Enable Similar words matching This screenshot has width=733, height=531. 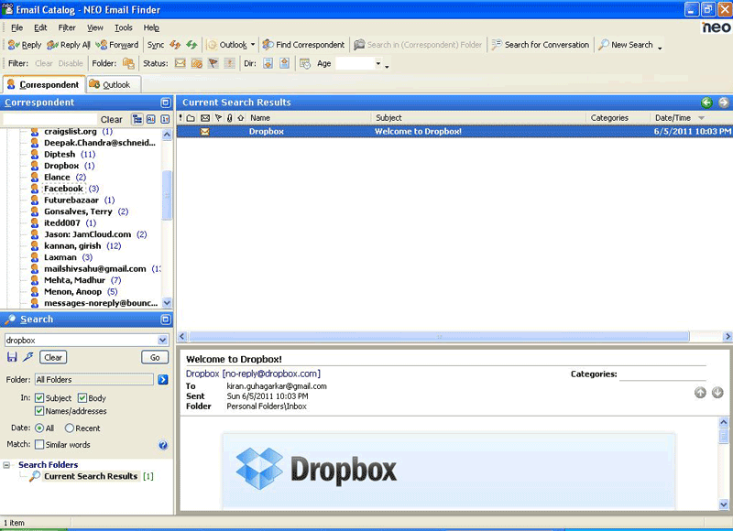[x=39, y=445]
